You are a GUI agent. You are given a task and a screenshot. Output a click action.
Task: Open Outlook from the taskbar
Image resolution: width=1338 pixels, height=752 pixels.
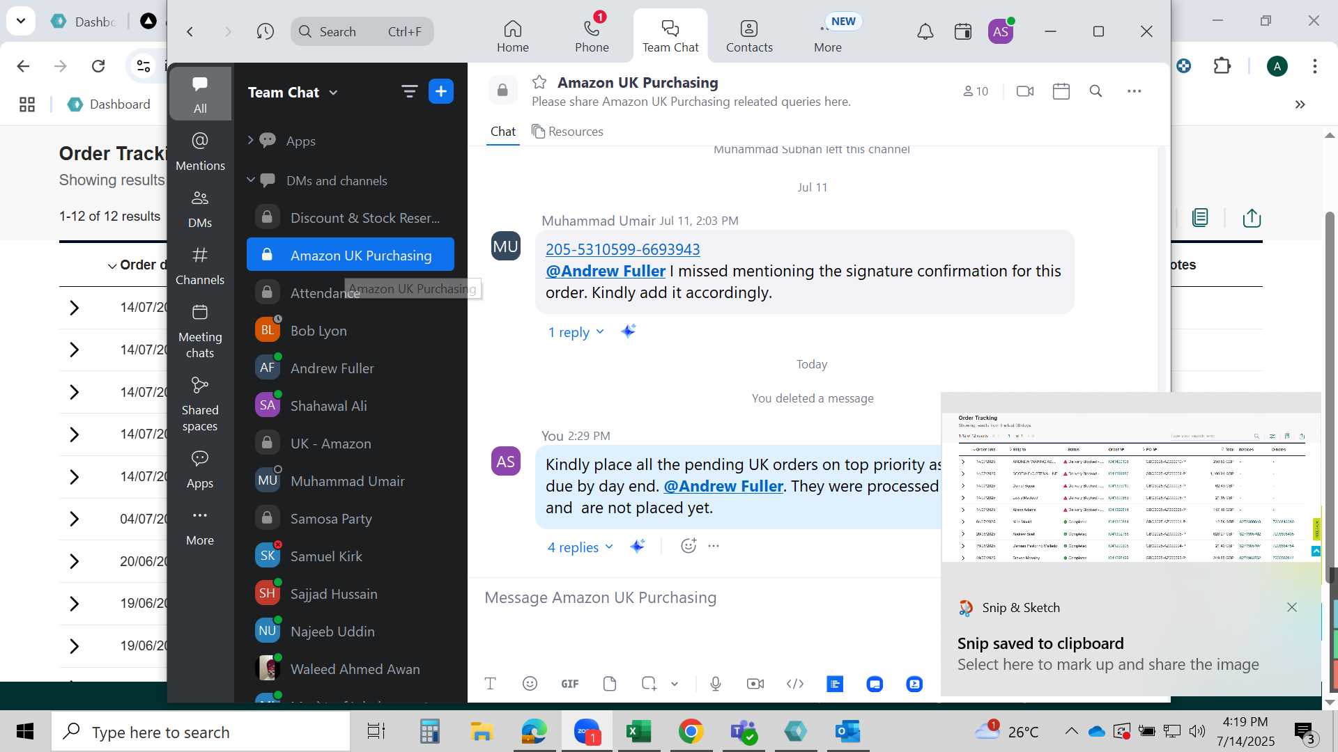pyautogui.click(x=848, y=731)
